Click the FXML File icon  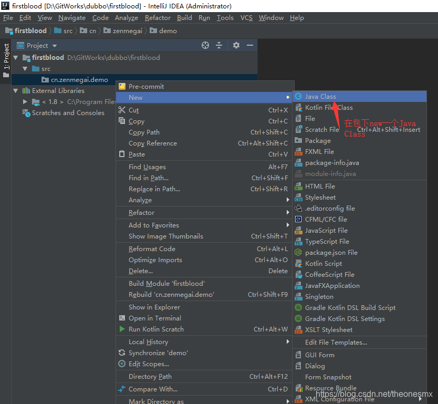[x=298, y=152]
